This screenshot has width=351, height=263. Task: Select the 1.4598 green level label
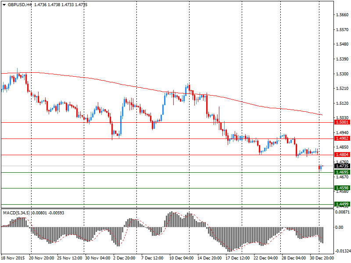[x=342, y=188]
